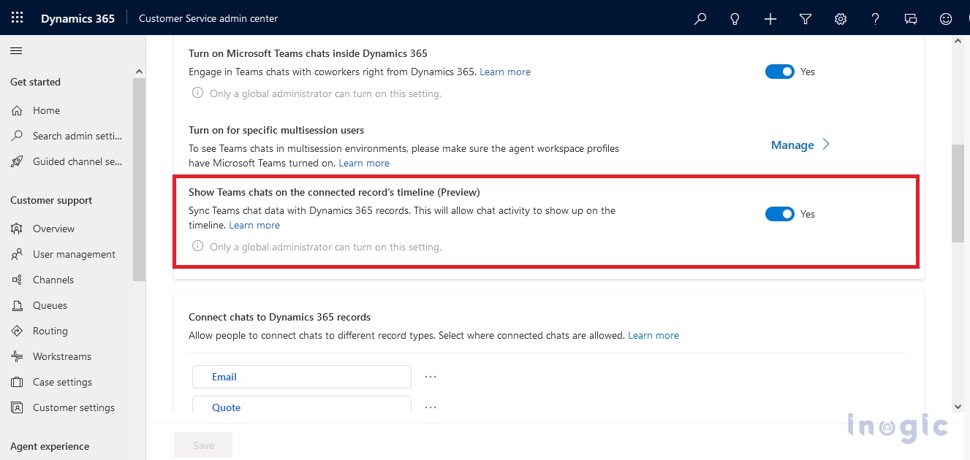Click info icon under Teams chats setting
970x460 pixels.
click(197, 93)
